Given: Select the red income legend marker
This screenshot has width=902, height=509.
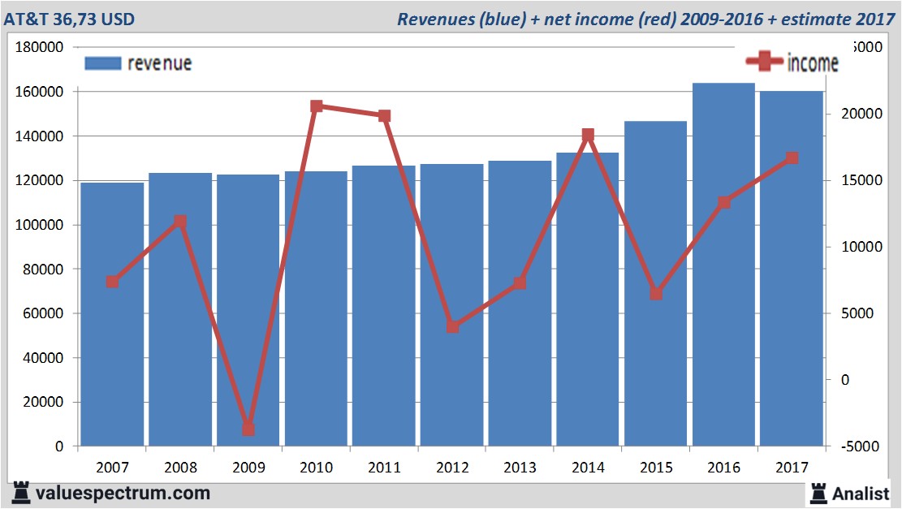Looking at the screenshot, I should 764,61.
